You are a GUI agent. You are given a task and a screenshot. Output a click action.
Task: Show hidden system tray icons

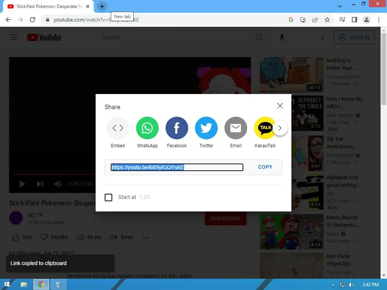click(333, 285)
